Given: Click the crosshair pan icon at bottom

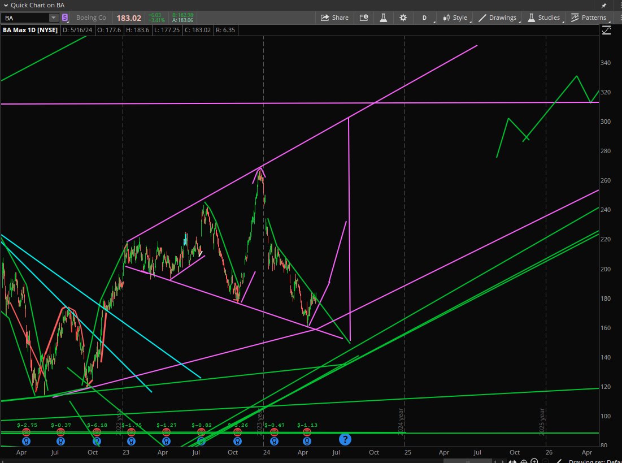Looking at the screenshot, I should [x=524, y=461].
